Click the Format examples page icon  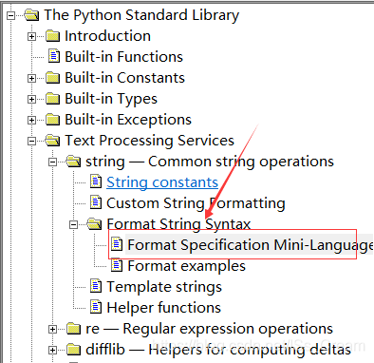117,265
